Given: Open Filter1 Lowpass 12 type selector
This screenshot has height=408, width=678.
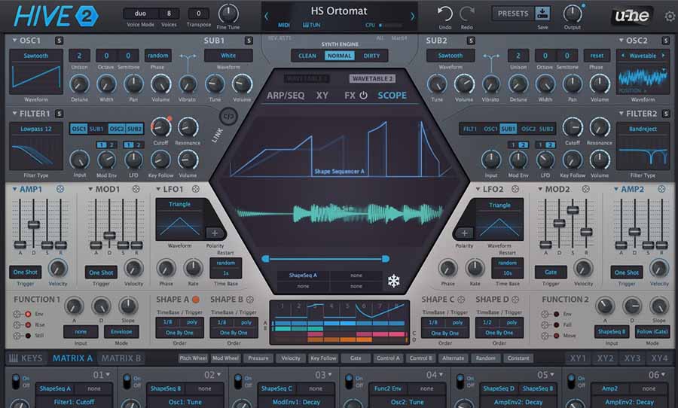Looking at the screenshot, I should 36,129.
